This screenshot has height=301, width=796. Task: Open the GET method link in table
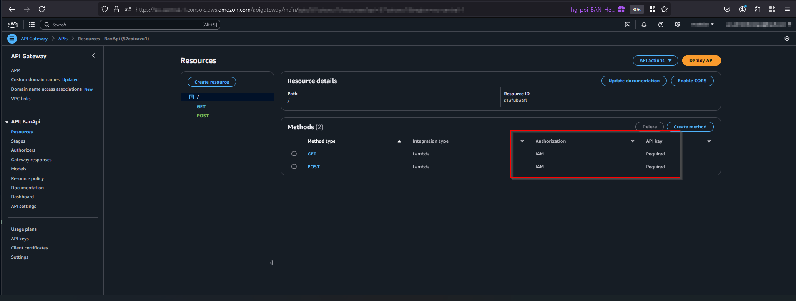(x=312, y=154)
